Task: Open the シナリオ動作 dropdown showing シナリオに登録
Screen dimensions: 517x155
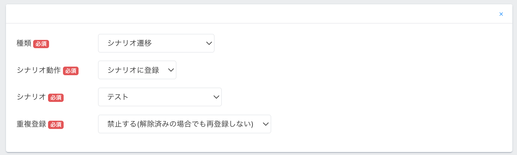Action: 133,70
